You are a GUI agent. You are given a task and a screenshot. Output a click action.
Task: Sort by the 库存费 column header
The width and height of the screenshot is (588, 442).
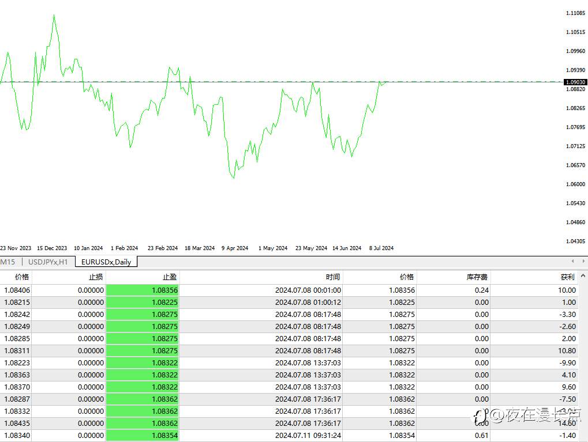tap(477, 277)
